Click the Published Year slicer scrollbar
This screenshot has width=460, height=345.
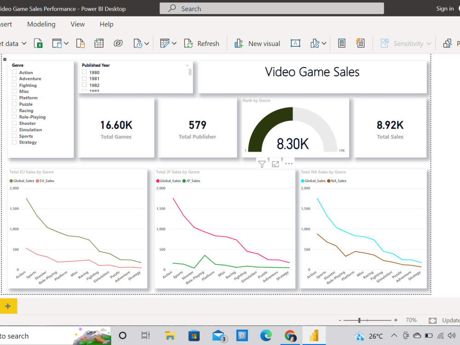[190, 72]
